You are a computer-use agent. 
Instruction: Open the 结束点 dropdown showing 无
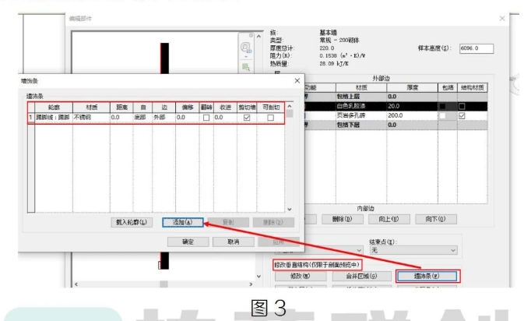[x=413, y=251]
